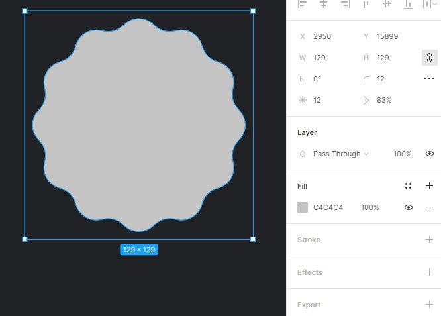The image size is (441, 316).
Task: Edit the fill opacity 100% value
Action: 370,207
